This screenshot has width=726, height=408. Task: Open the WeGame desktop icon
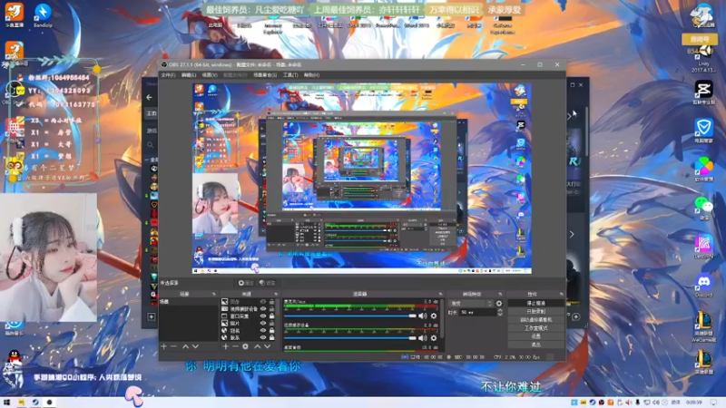704,325
